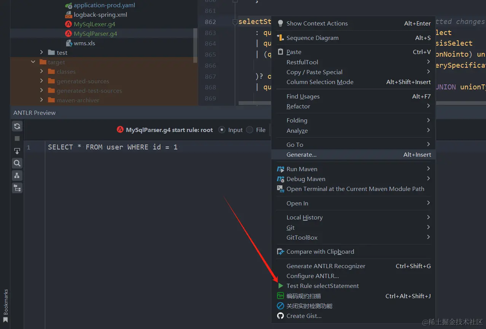
Task: Choose Create Gist... menu entry
Action: [353, 316]
